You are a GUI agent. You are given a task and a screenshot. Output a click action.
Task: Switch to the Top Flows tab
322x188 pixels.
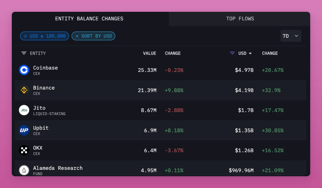(240, 19)
